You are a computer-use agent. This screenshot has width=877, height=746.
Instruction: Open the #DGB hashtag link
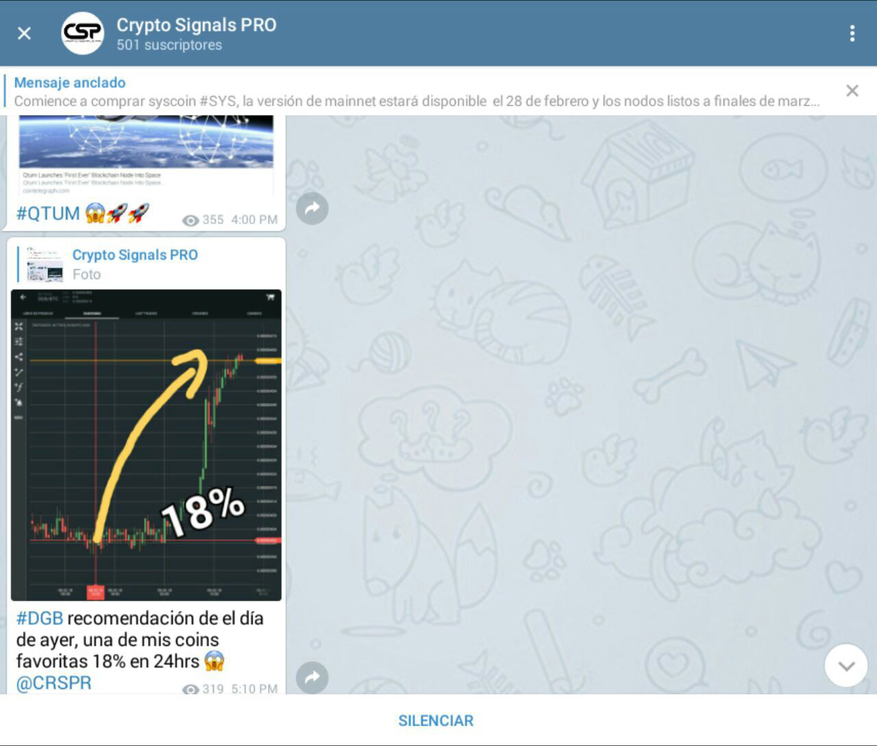(40, 618)
